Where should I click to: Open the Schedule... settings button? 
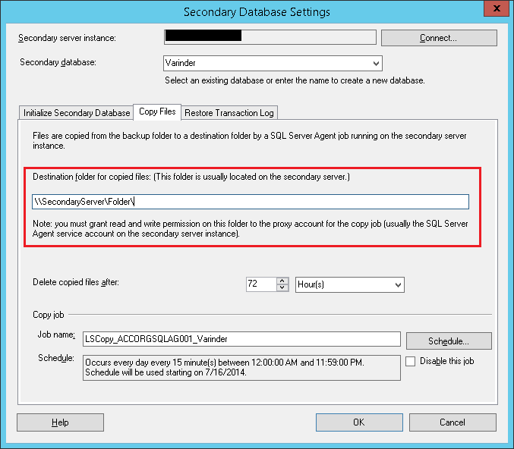pyautogui.click(x=449, y=341)
